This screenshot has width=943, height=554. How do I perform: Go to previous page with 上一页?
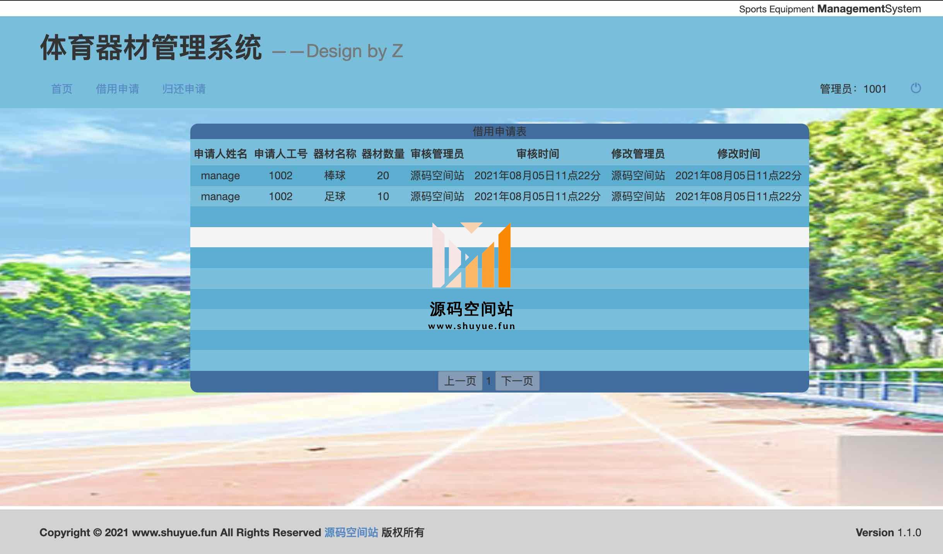pos(460,381)
